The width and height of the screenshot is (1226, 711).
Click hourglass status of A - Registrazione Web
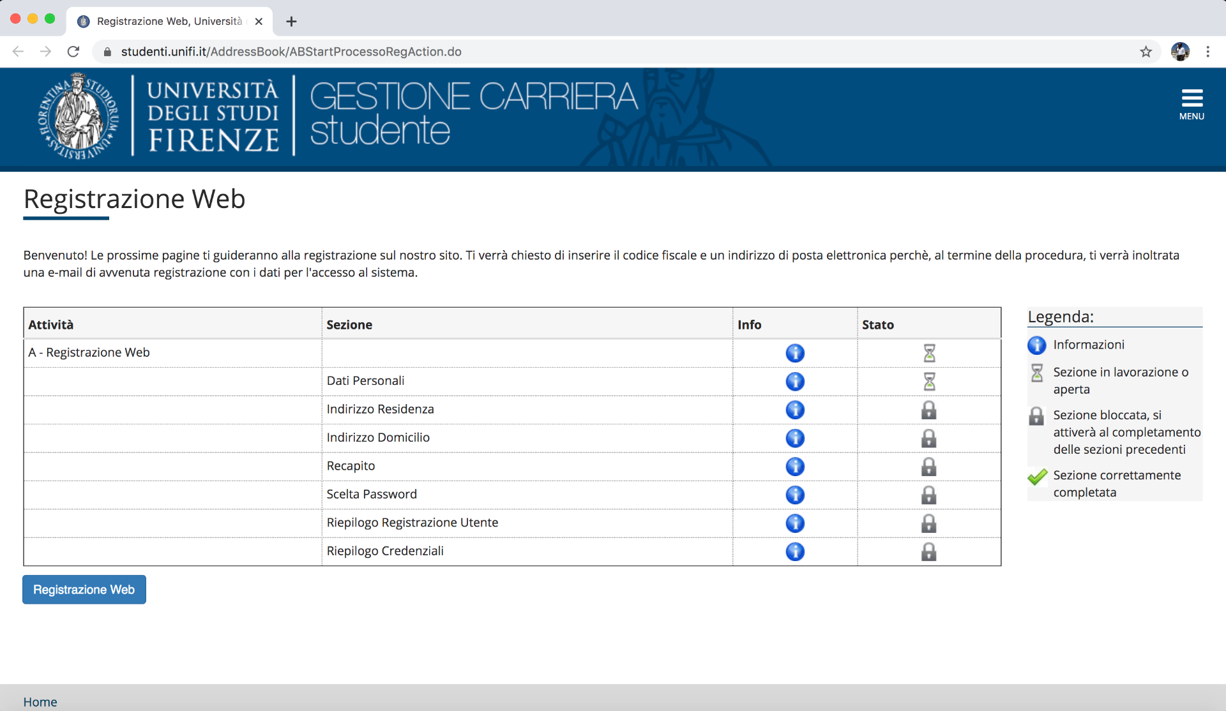(x=929, y=353)
